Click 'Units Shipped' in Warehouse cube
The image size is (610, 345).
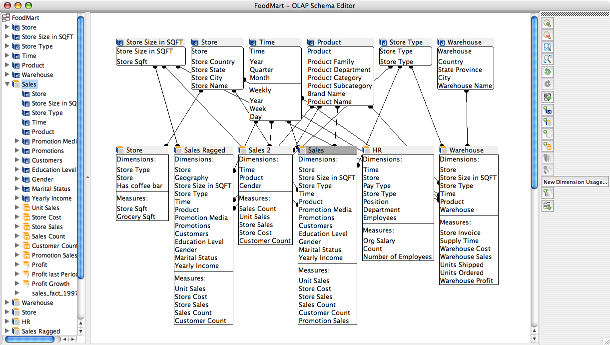click(462, 265)
